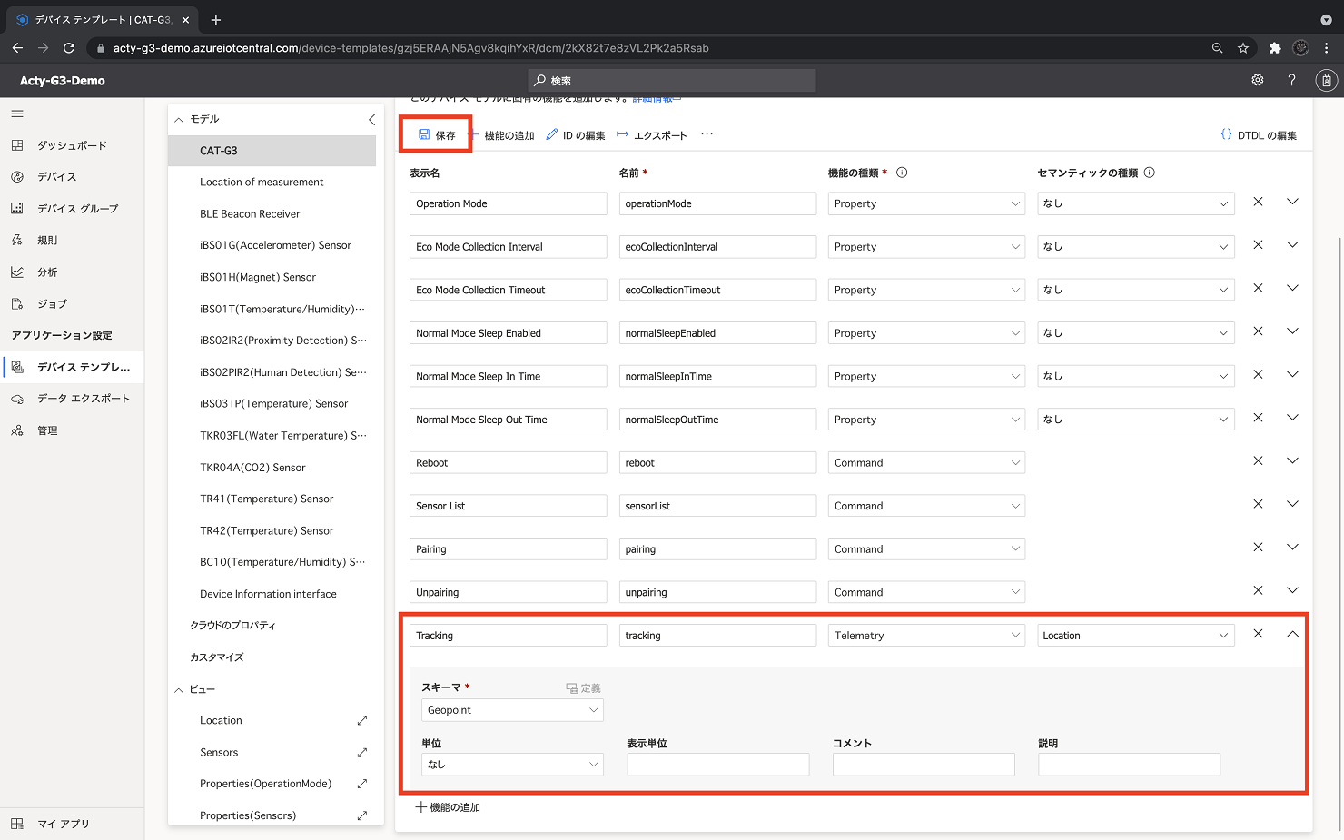
Task: Delete the Reboot capability row
Action: click(x=1258, y=460)
